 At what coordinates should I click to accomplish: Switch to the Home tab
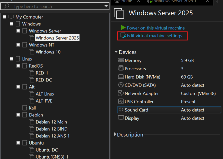click(126, 1)
